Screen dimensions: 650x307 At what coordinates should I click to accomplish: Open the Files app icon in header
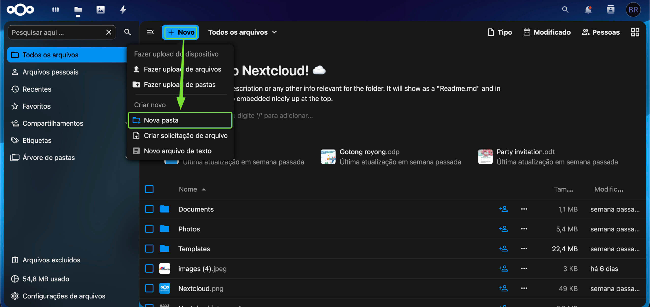[78, 10]
